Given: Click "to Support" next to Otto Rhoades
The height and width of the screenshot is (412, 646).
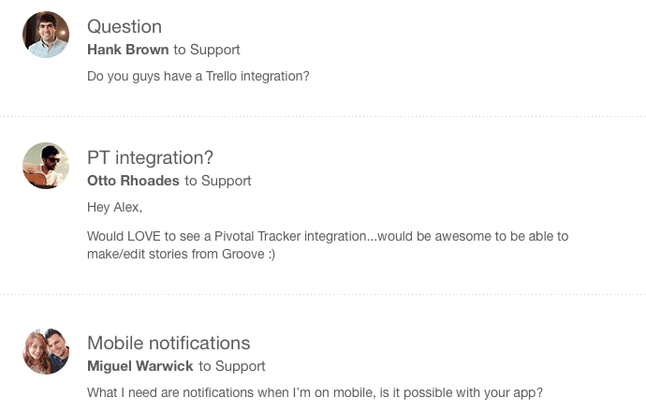Looking at the screenshot, I should point(218,181).
